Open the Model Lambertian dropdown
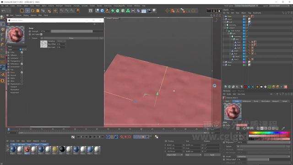The width and height of the screenshot is (293, 165). [263, 156]
